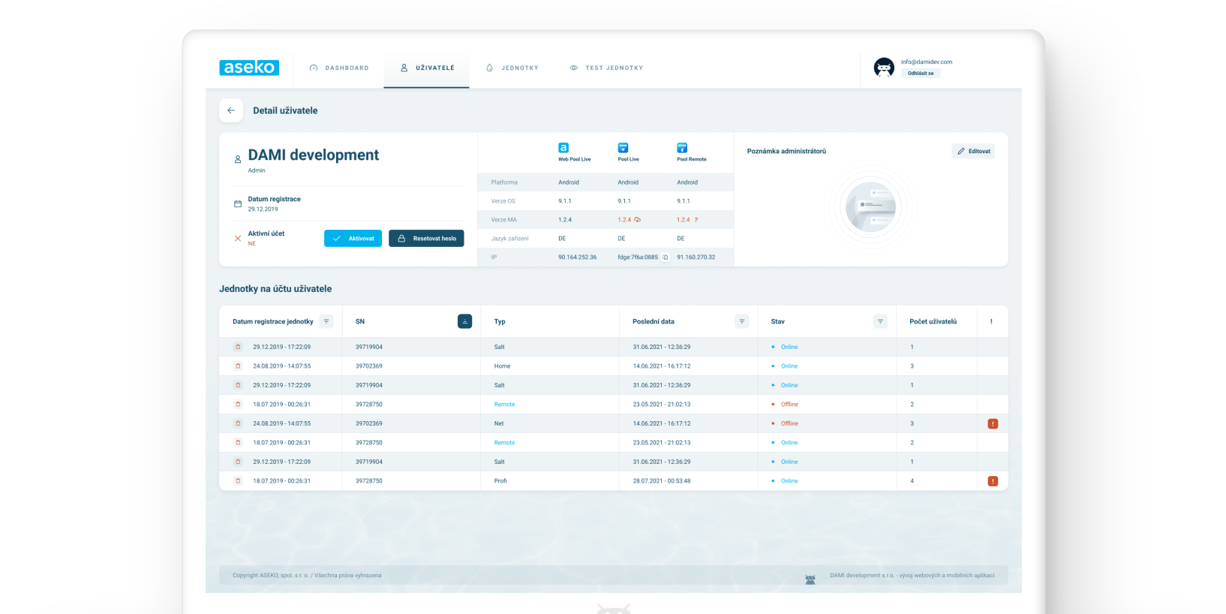Delete the unit with type Profi
This screenshot has height=614, width=1226.
coord(238,481)
